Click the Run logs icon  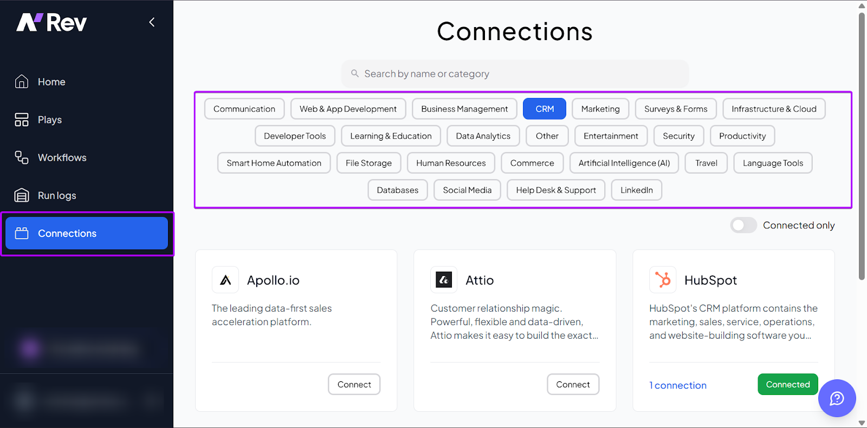(x=22, y=195)
